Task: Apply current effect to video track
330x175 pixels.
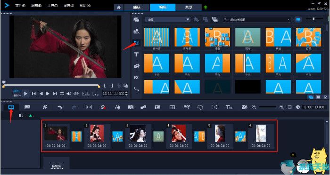Action: (206, 20)
